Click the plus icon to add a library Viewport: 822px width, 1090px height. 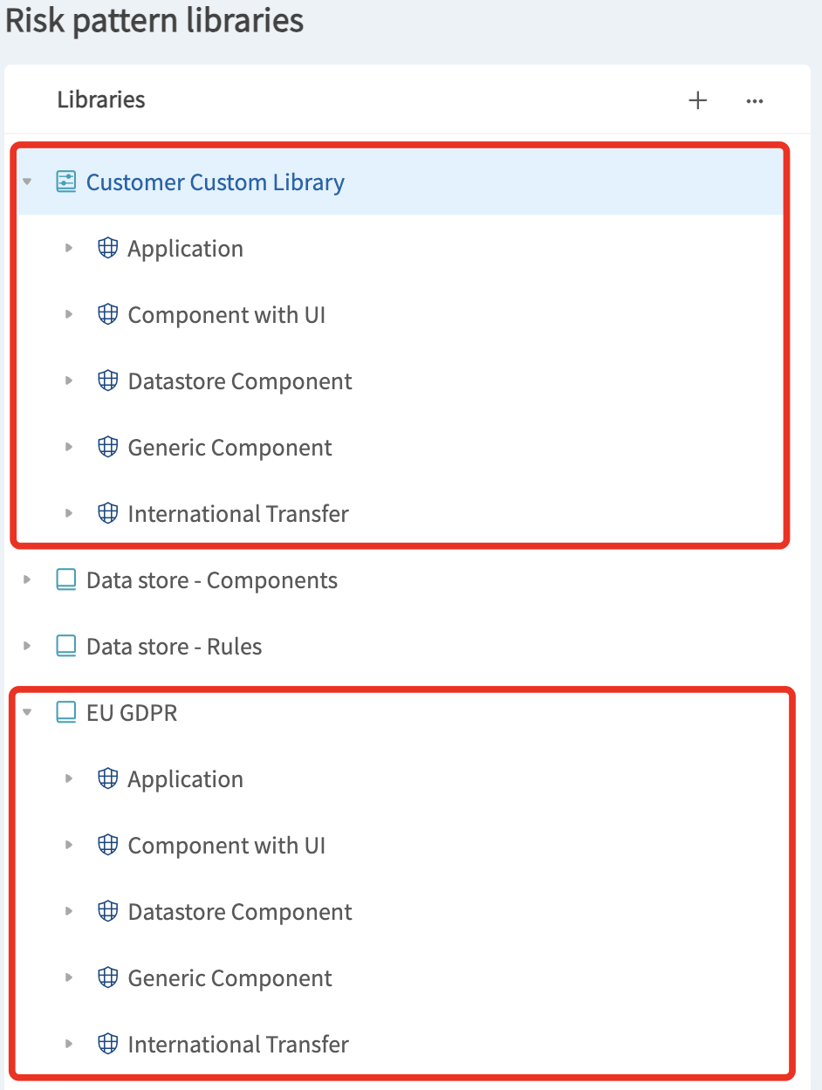coord(698,100)
